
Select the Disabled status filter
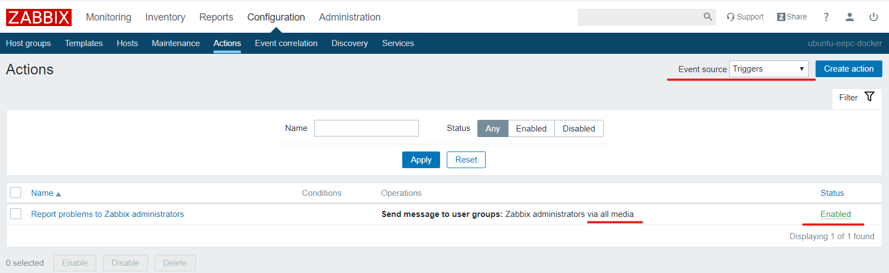(579, 129)
